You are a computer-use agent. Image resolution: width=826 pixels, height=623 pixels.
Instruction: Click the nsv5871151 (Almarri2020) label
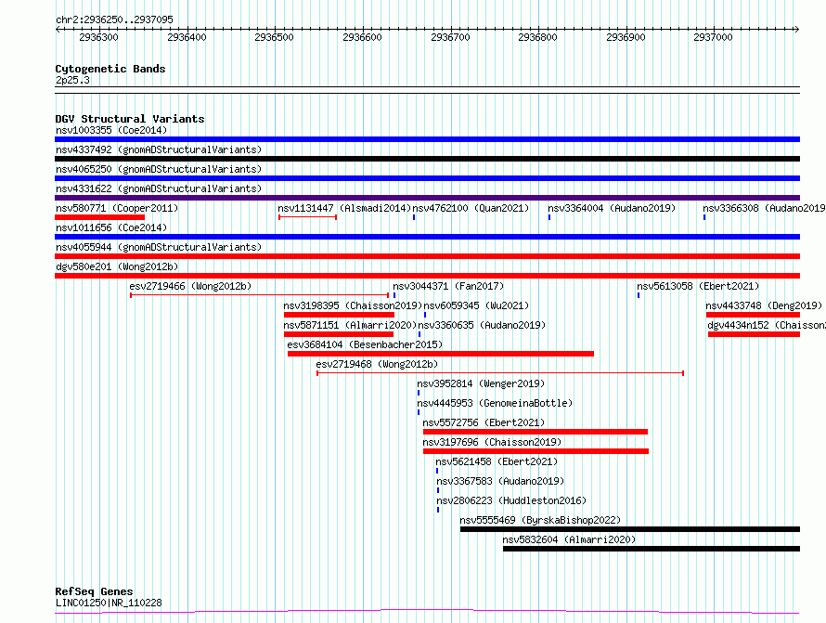click(x=350, y=325)
